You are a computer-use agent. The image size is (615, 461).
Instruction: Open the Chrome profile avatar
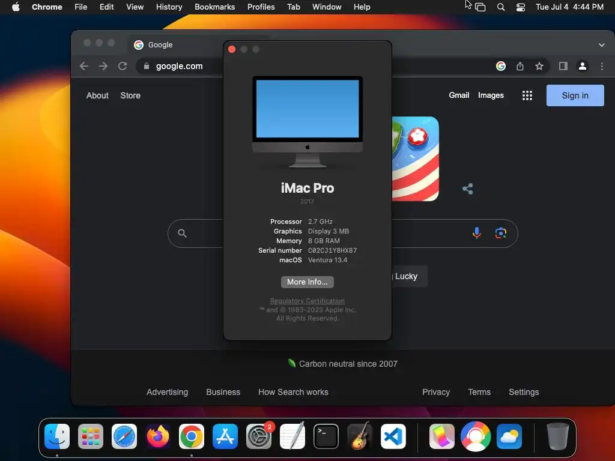click(583, 66)
